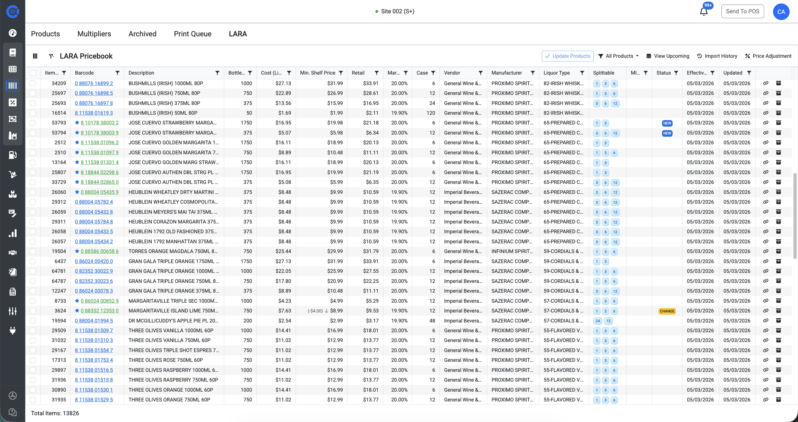Switch to the Multipliers tab

(x=94, y=34)
